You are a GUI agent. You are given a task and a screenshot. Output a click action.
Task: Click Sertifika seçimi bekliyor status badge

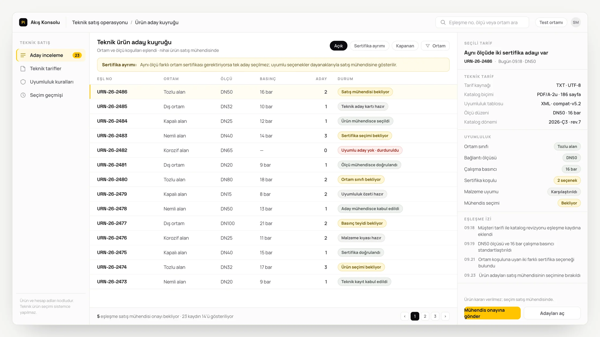pos(365,136)
